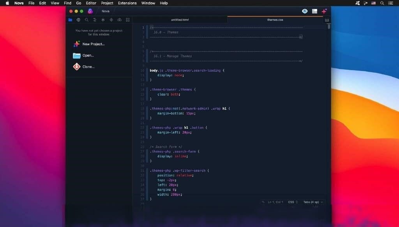This screenshot has width=399, height=227.
Task: Open the Find menu
Action: click(67, 3)
